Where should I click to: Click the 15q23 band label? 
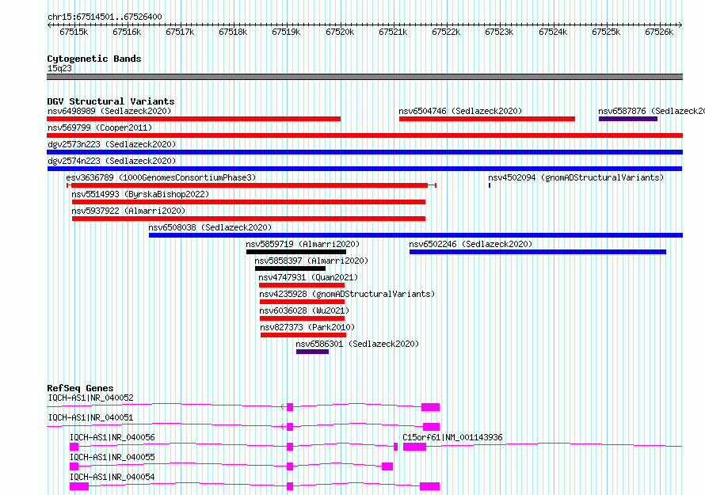tap(59, 68)
